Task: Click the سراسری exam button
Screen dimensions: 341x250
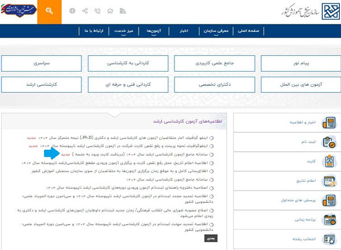Action: tap(41, 63)
